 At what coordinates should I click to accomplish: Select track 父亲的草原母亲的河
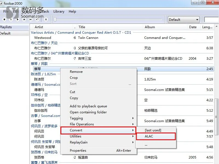(123, 48)
